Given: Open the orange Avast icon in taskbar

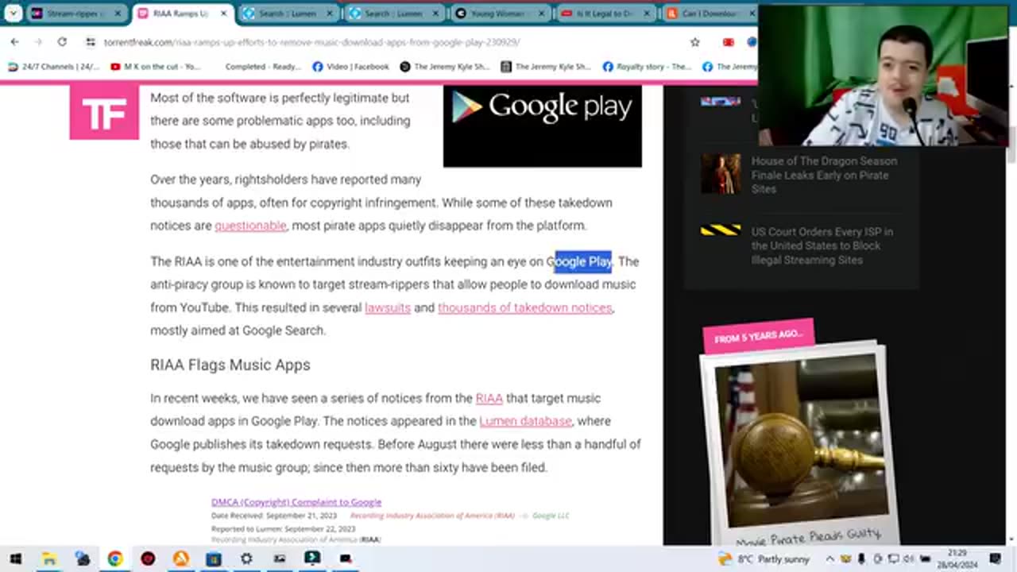Looking at the screenshot, I should [x=181, y=559].
